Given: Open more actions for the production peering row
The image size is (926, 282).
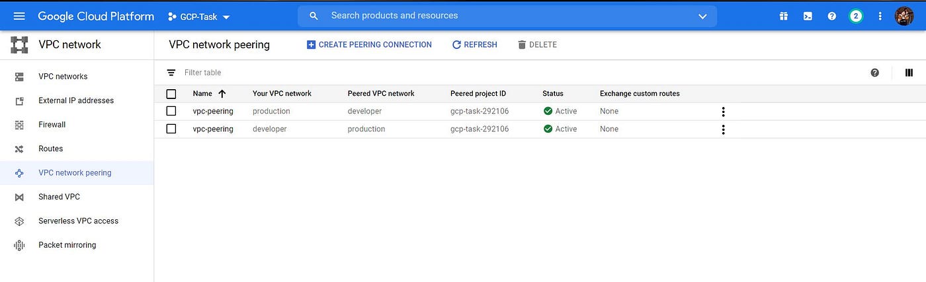Looking at the screenshot, I should pos(723,112).
